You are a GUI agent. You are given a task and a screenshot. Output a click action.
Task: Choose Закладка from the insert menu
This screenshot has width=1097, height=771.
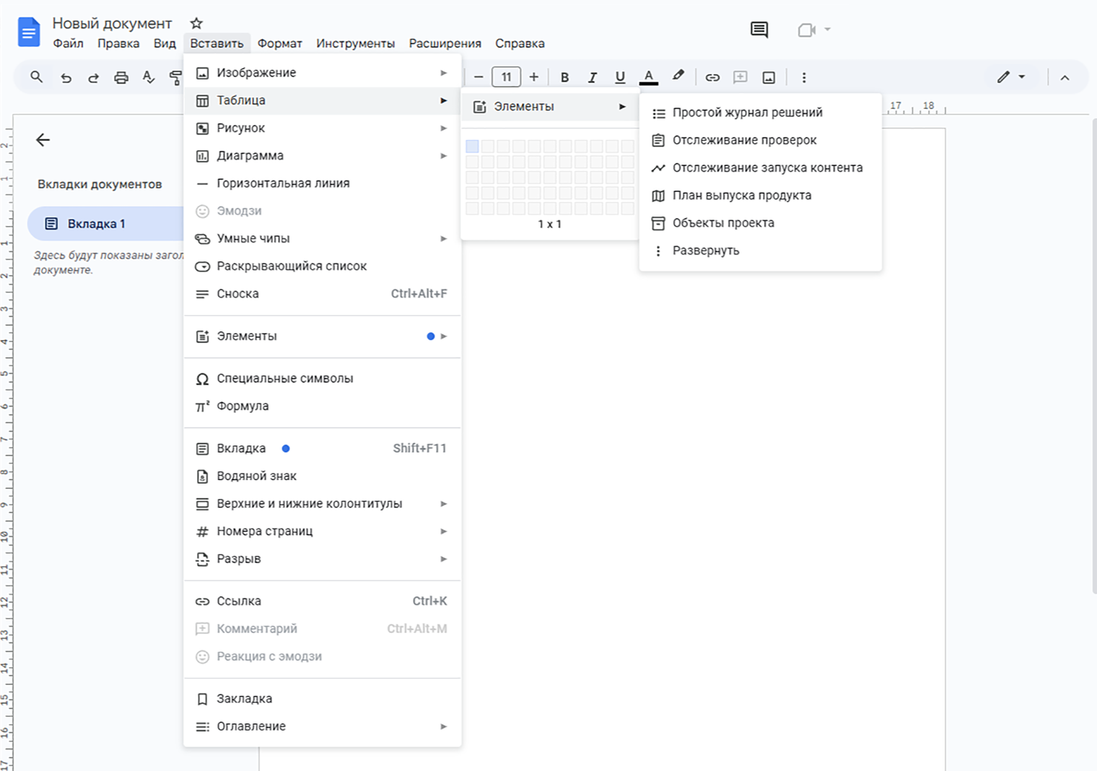[322, 699]
